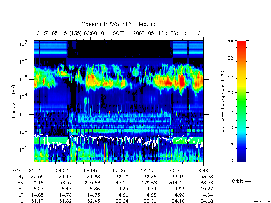This screenshot has height=203, width=271.
Task: Click Lat value '9.93'
Action: (180, 189)
